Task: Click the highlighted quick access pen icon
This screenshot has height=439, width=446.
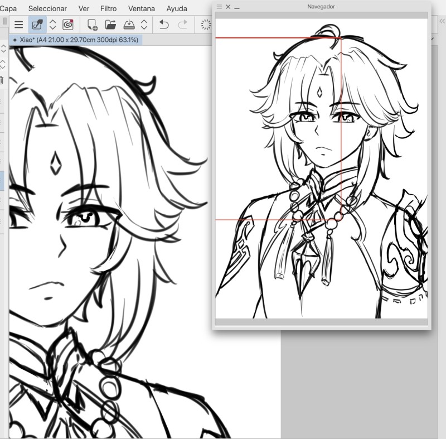Action: pyautogui.click(x=37, y=25)
